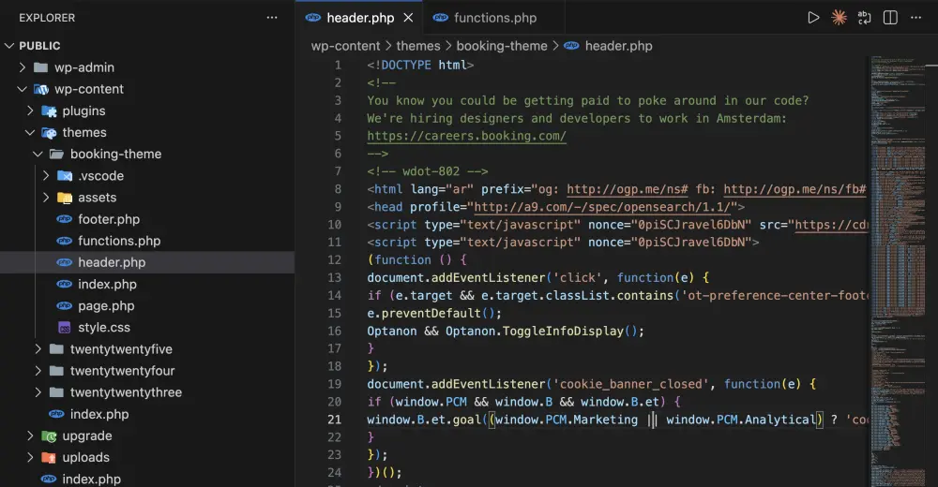Click the translate-style icon in editor toolbar
This screenshot has width=938, height=487.
coord(865,18)
